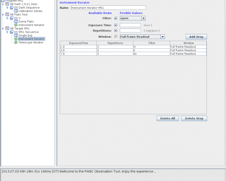Toggle the Exposure Time checkbox
Viewport: 226px width, 181px height.
(116, 25)
